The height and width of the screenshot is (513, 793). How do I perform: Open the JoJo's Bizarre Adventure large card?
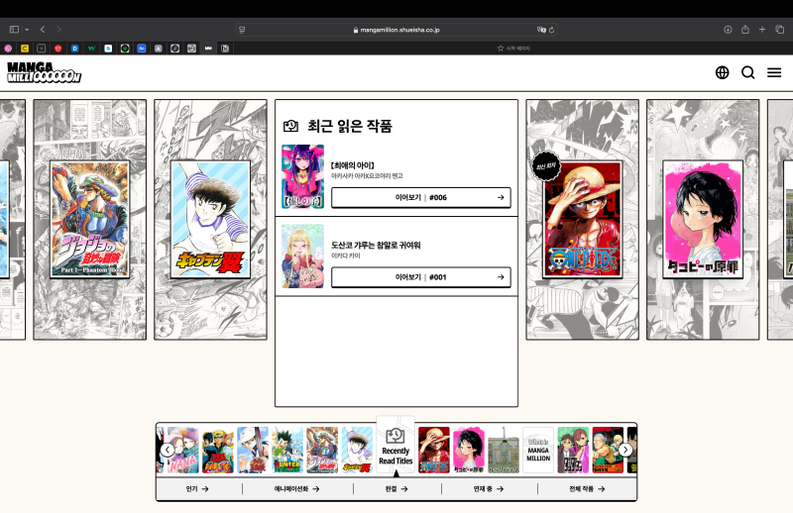[x=89, y=219]
